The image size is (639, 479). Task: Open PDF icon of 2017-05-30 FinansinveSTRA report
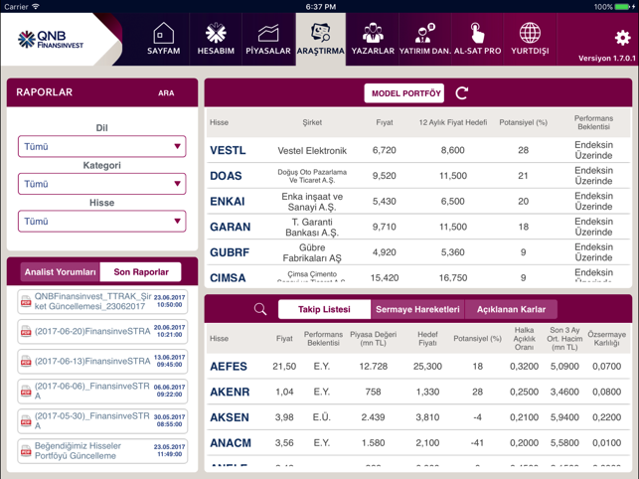tap(26, 421)
